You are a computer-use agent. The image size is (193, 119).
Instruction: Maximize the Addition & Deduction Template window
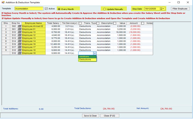(179, 2)
